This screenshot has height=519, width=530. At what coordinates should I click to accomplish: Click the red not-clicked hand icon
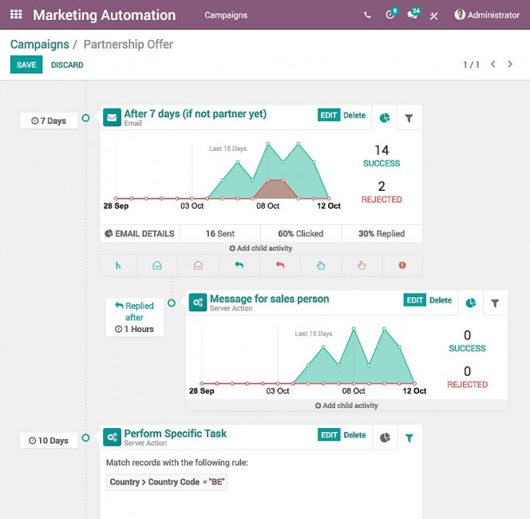[361, 265]
